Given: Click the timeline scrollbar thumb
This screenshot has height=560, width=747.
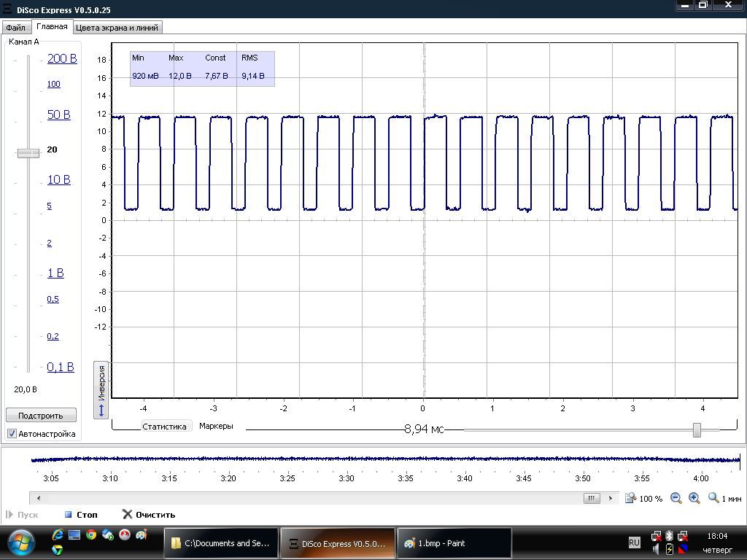Looking at the screenshot, I should 591,498.
